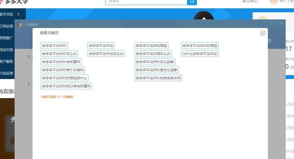
Task: Click the search magnifier button in 多多大学
Action: pyautogui.click(x=192, y=2)
